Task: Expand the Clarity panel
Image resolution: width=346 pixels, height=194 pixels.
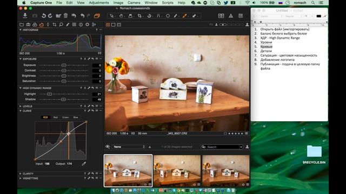Action: pyautogui.click(x=21, y=174)
